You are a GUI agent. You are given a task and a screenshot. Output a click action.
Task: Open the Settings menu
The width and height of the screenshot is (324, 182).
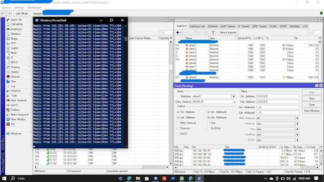tap(19, 8)
